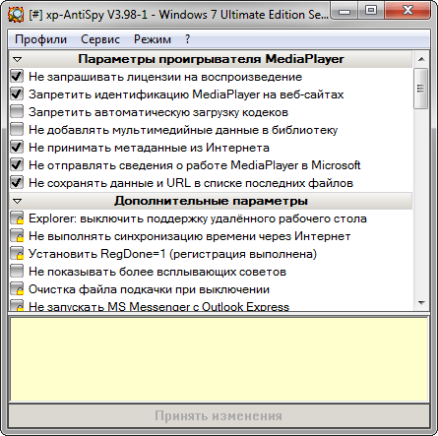Collapse the Дополнительные параметры section
Viewport: 438px width, 436px height.
point(18,201)
